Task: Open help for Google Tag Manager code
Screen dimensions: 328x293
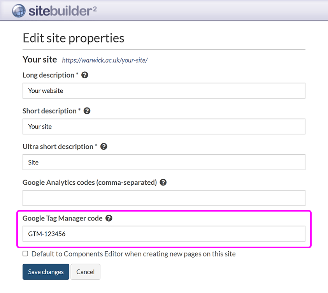Action: tap(109, 218)
